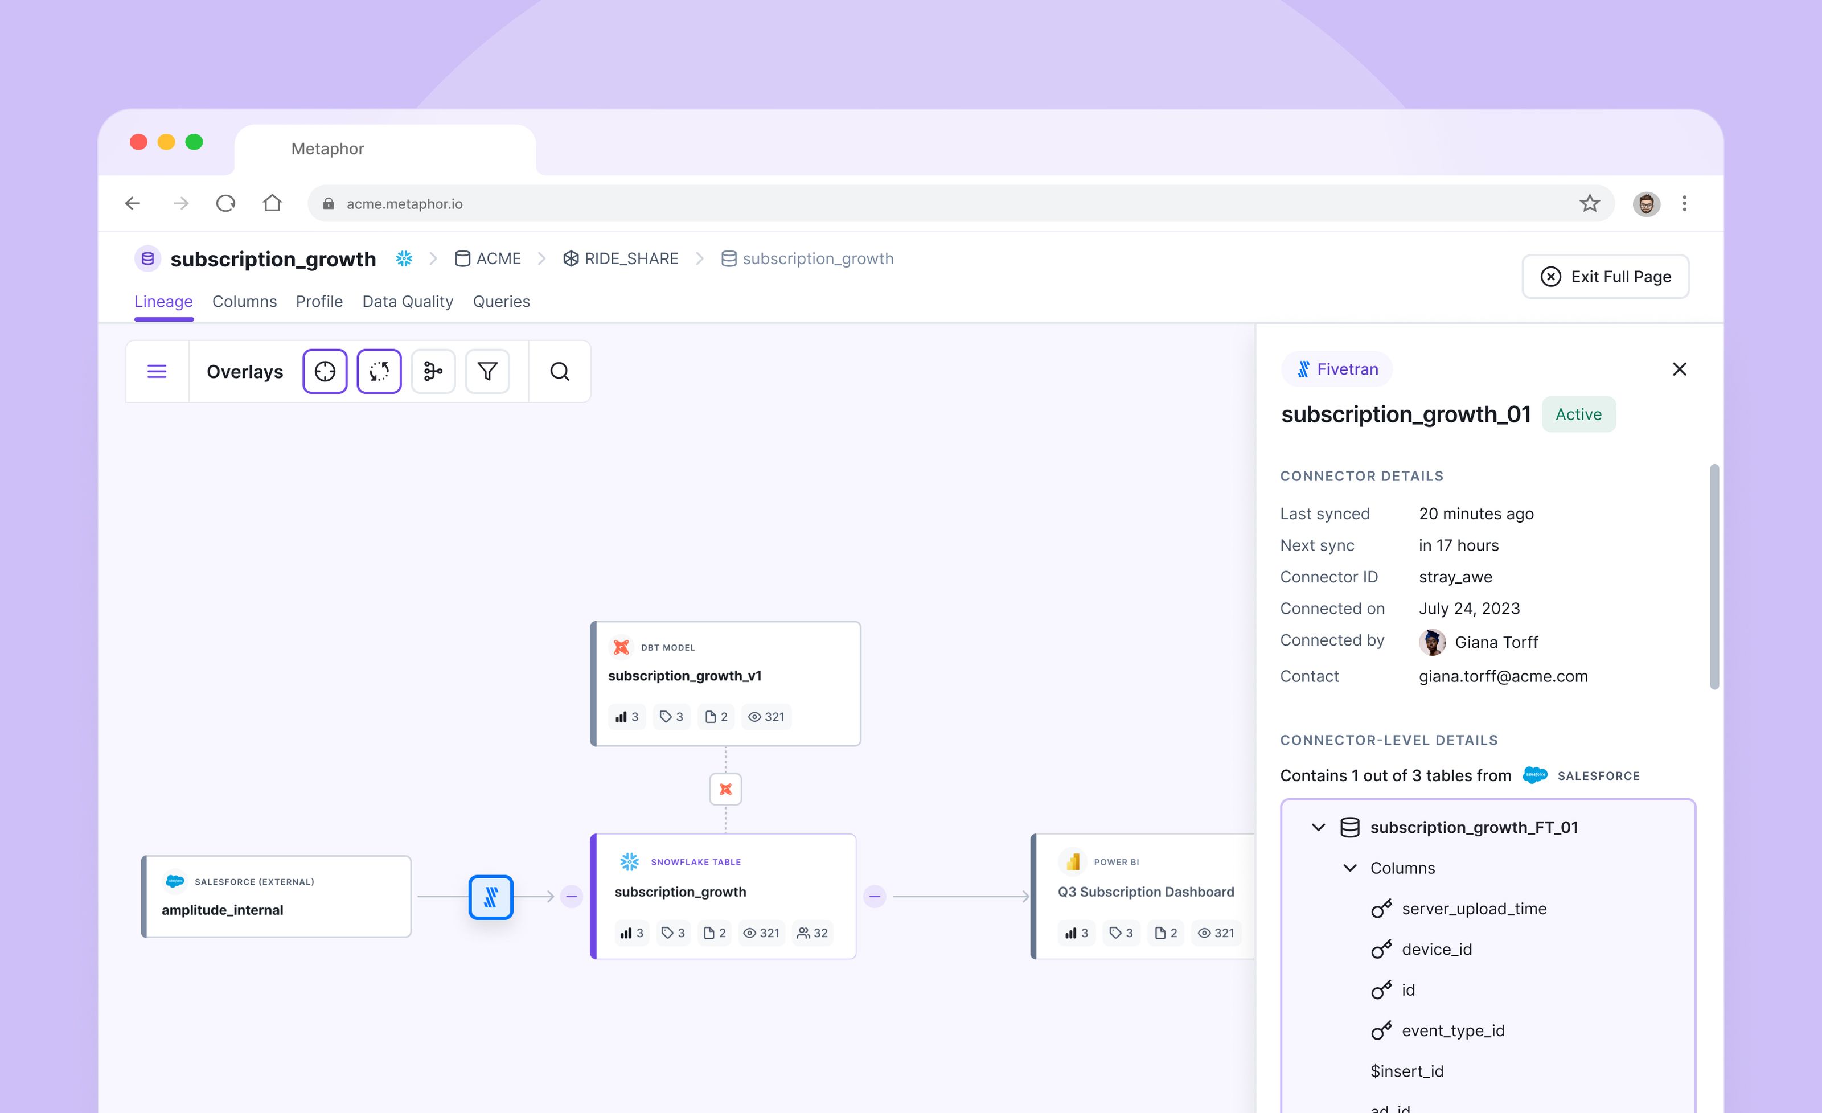Click the branch hierarchy overlay icon

(x=433, y=371)
